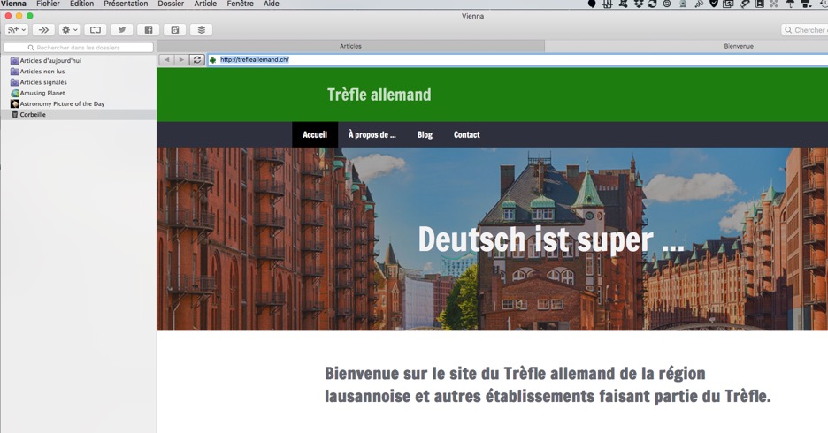Select Articles non lus folder
Viewport: 828px width, 433px height.
[x=42, y=72]
